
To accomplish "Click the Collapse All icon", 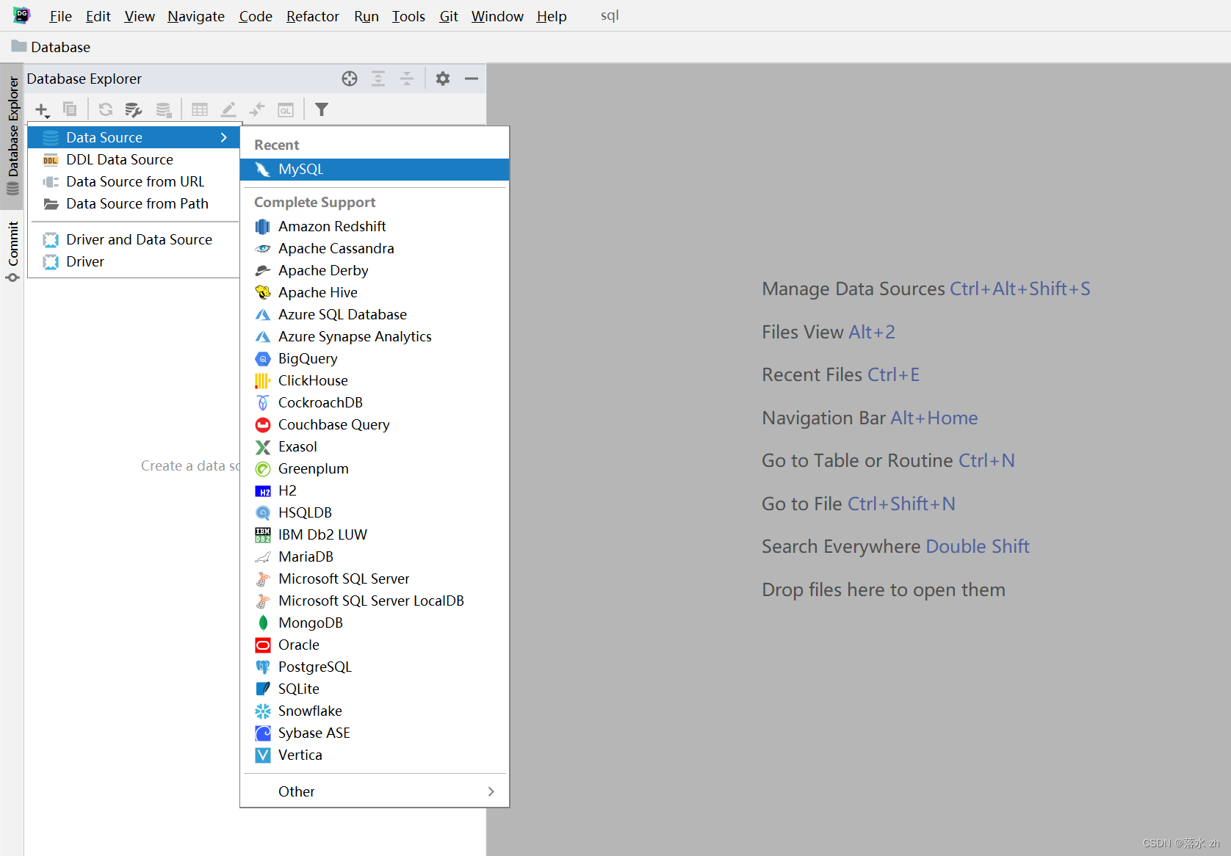I will coord(407,79).
